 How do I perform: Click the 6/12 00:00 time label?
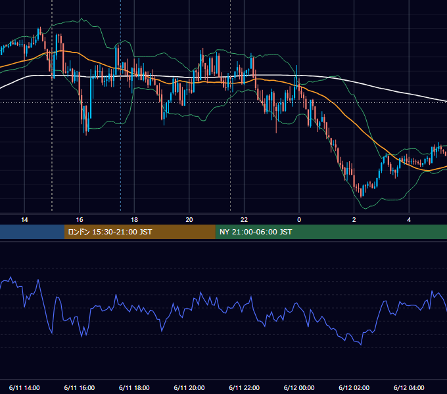pos(299,387)
